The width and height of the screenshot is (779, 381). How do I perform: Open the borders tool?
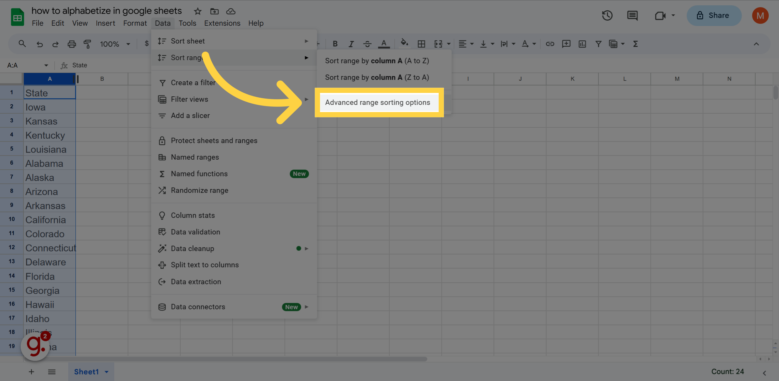click(421, 44)
